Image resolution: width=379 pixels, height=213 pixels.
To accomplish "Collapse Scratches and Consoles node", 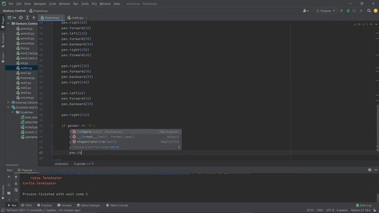I will point(8,107).
